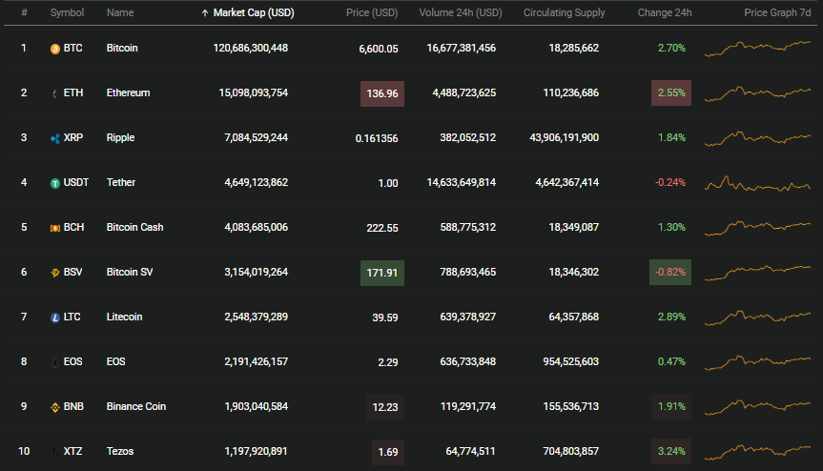Sort table by Price (USD) column

[372, 12]
